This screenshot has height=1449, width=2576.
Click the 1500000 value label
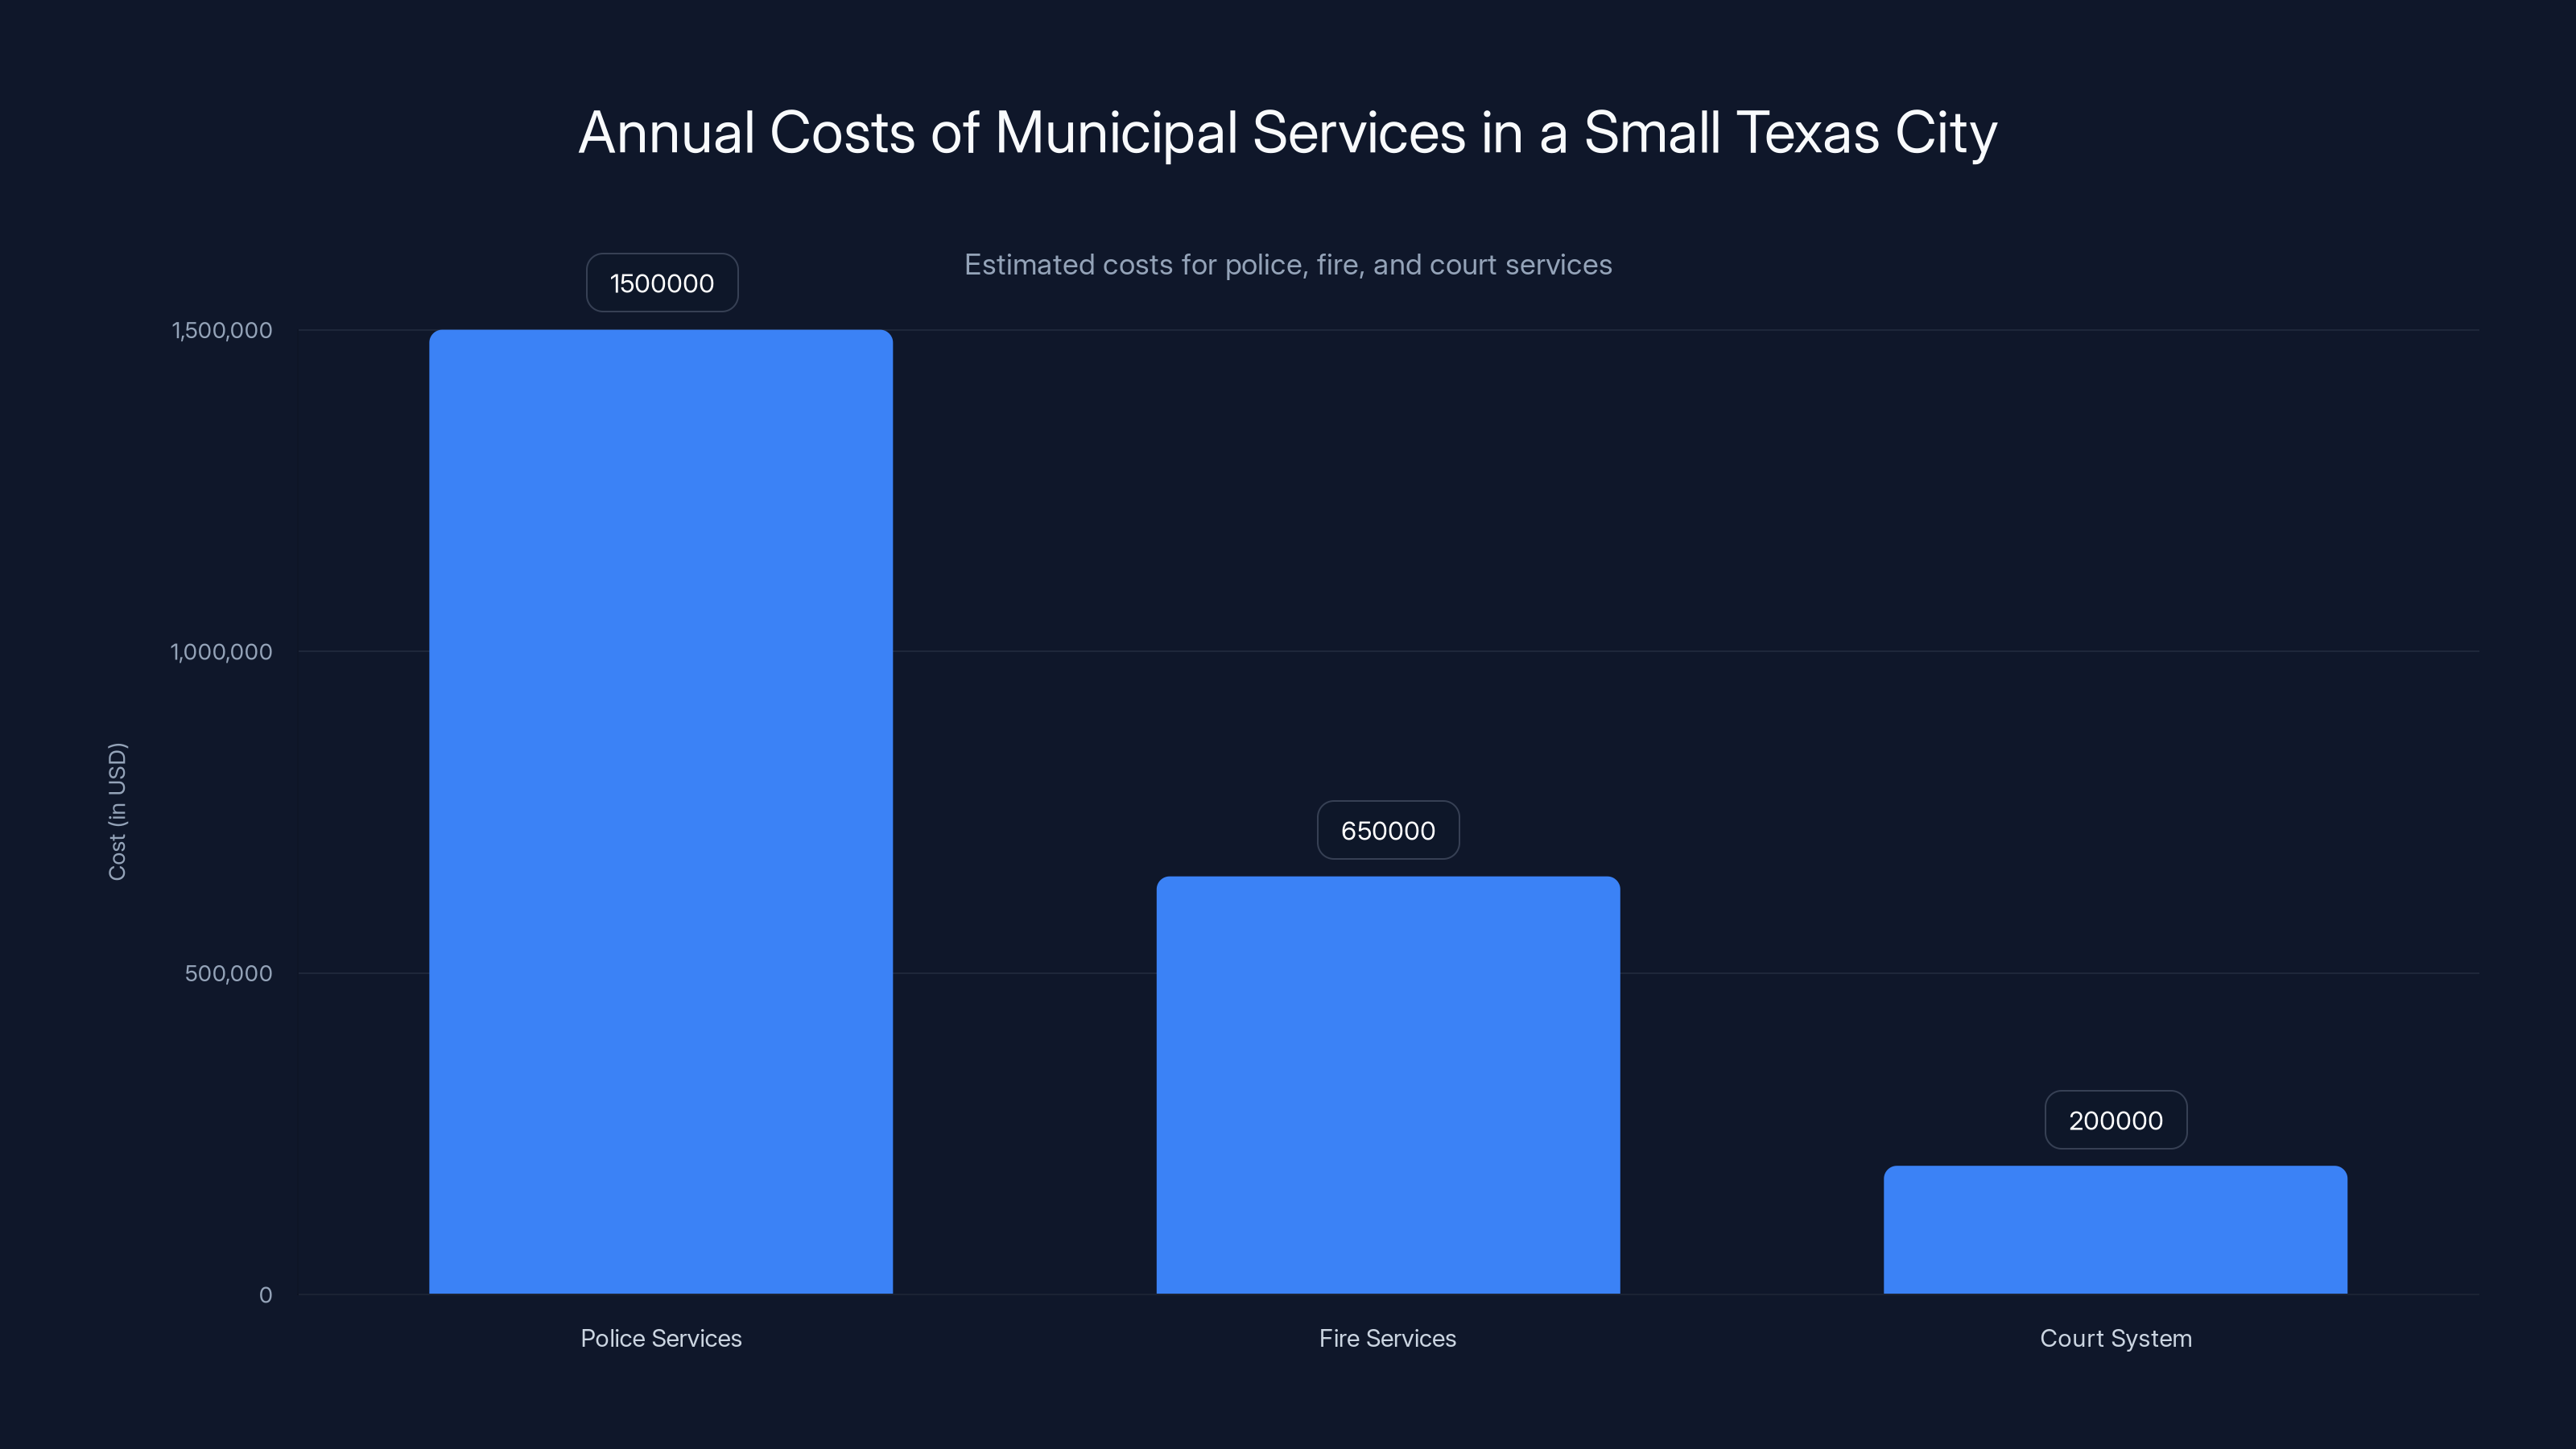coord(661,283)
